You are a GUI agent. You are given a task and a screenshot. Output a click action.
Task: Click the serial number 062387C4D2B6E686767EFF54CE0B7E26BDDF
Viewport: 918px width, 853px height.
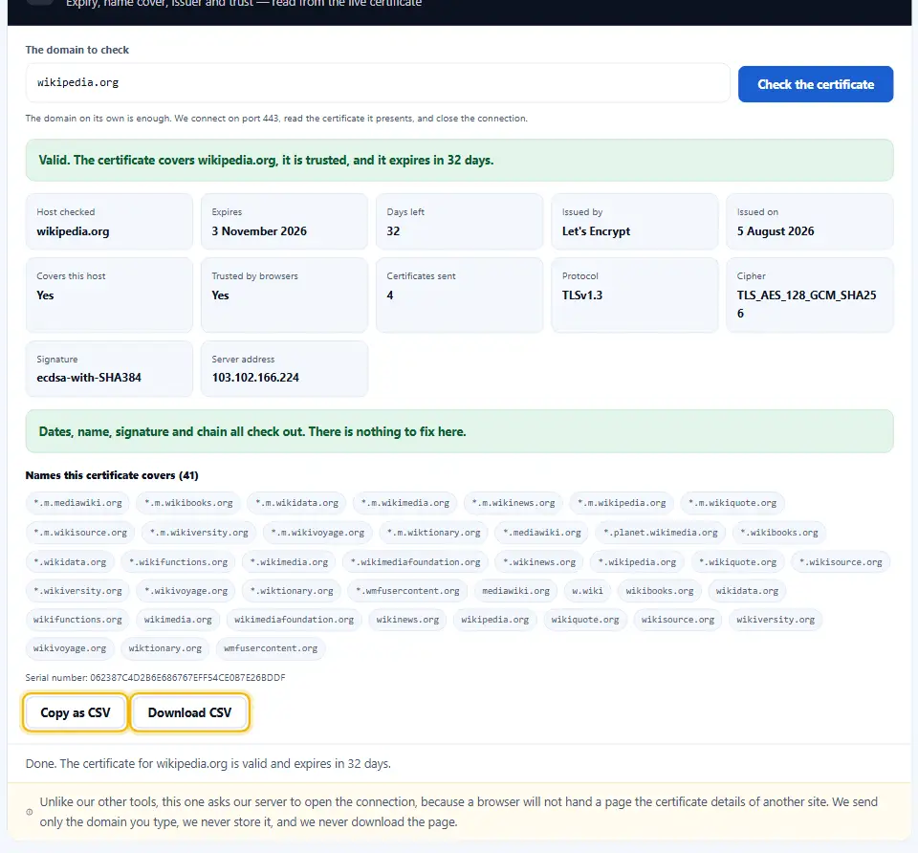point(187,677)
